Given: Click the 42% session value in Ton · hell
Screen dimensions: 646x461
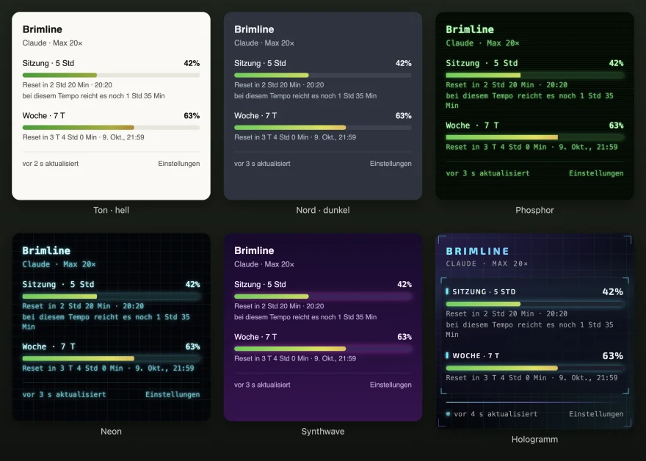Looking at the screenshot, I should [192, 63].
